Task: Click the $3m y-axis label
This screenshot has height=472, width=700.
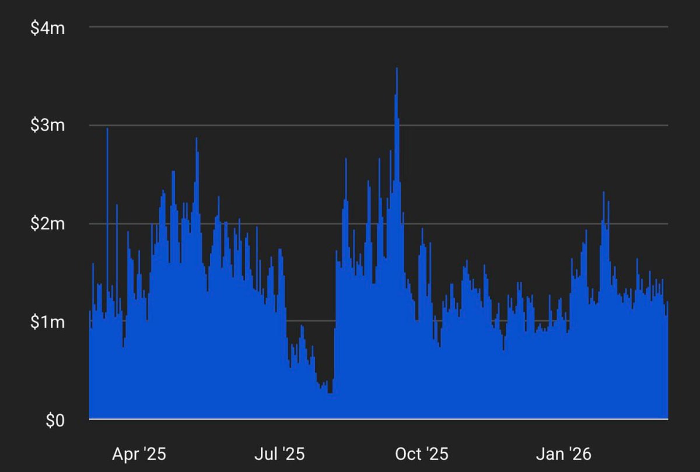Action: [x=48, y=126]
